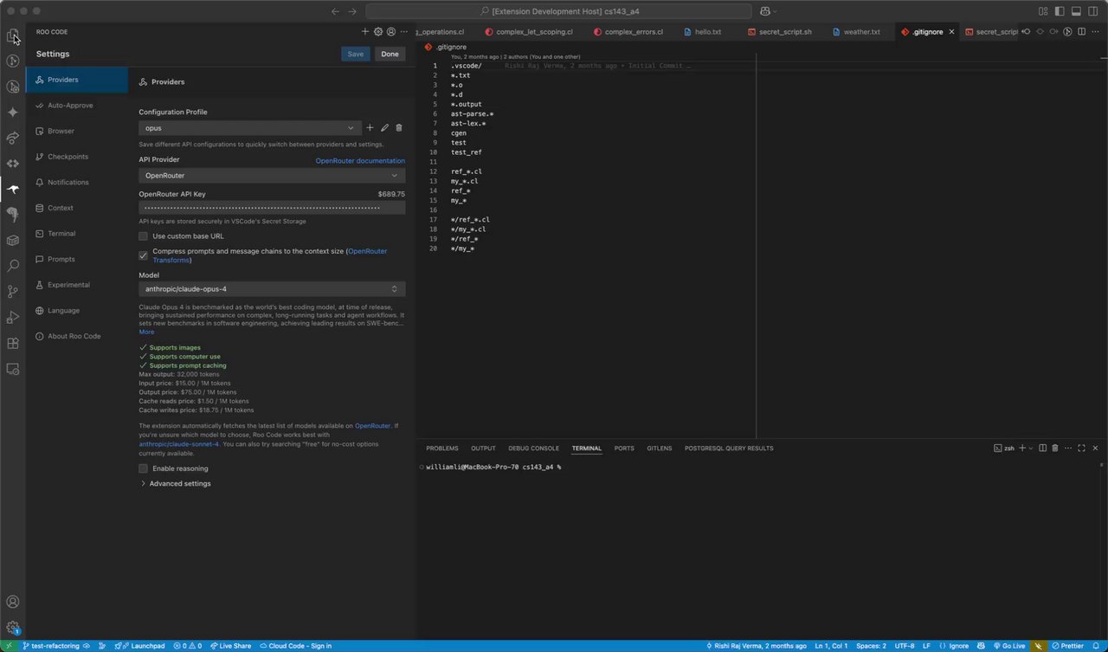Open the OpenRouter documentation link

(x=359, y=161)
